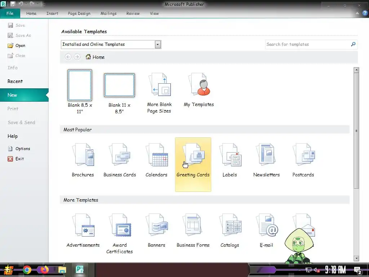Select the Blank 11 x 8.5" landscape template
This screenshot has width=369, height=277.
pyautogui.click(x=119, y=93)
